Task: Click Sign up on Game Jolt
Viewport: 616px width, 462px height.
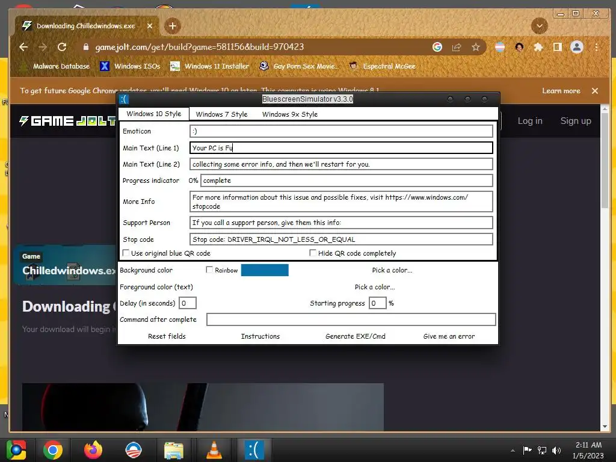Action: pyautogui.click(x=576, y=121)
